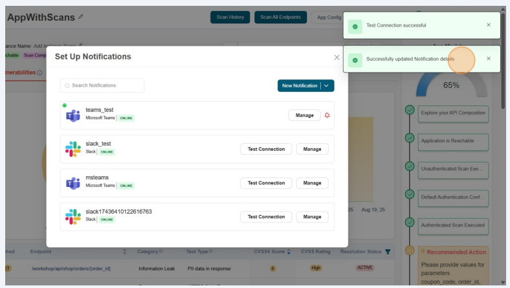Test connection for slack_test
This screenshot has height=288, width=510.
(266, 149)
